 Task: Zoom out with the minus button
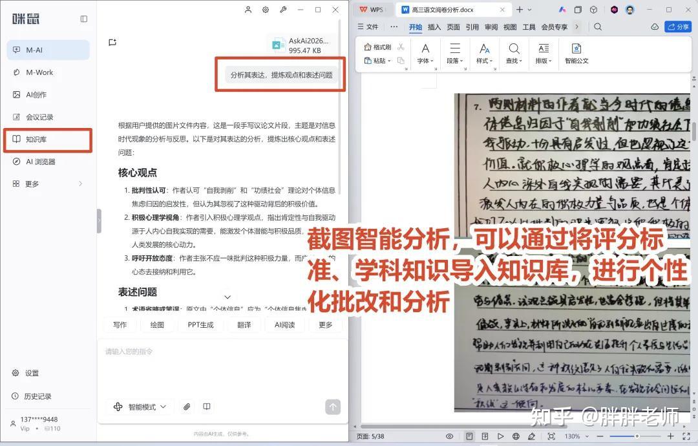[600, 436]
